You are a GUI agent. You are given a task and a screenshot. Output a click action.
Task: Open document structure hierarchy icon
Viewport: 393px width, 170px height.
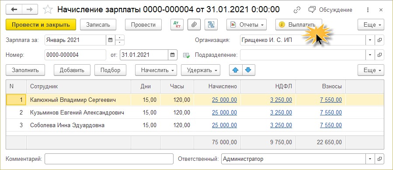[x=211, y=24]
